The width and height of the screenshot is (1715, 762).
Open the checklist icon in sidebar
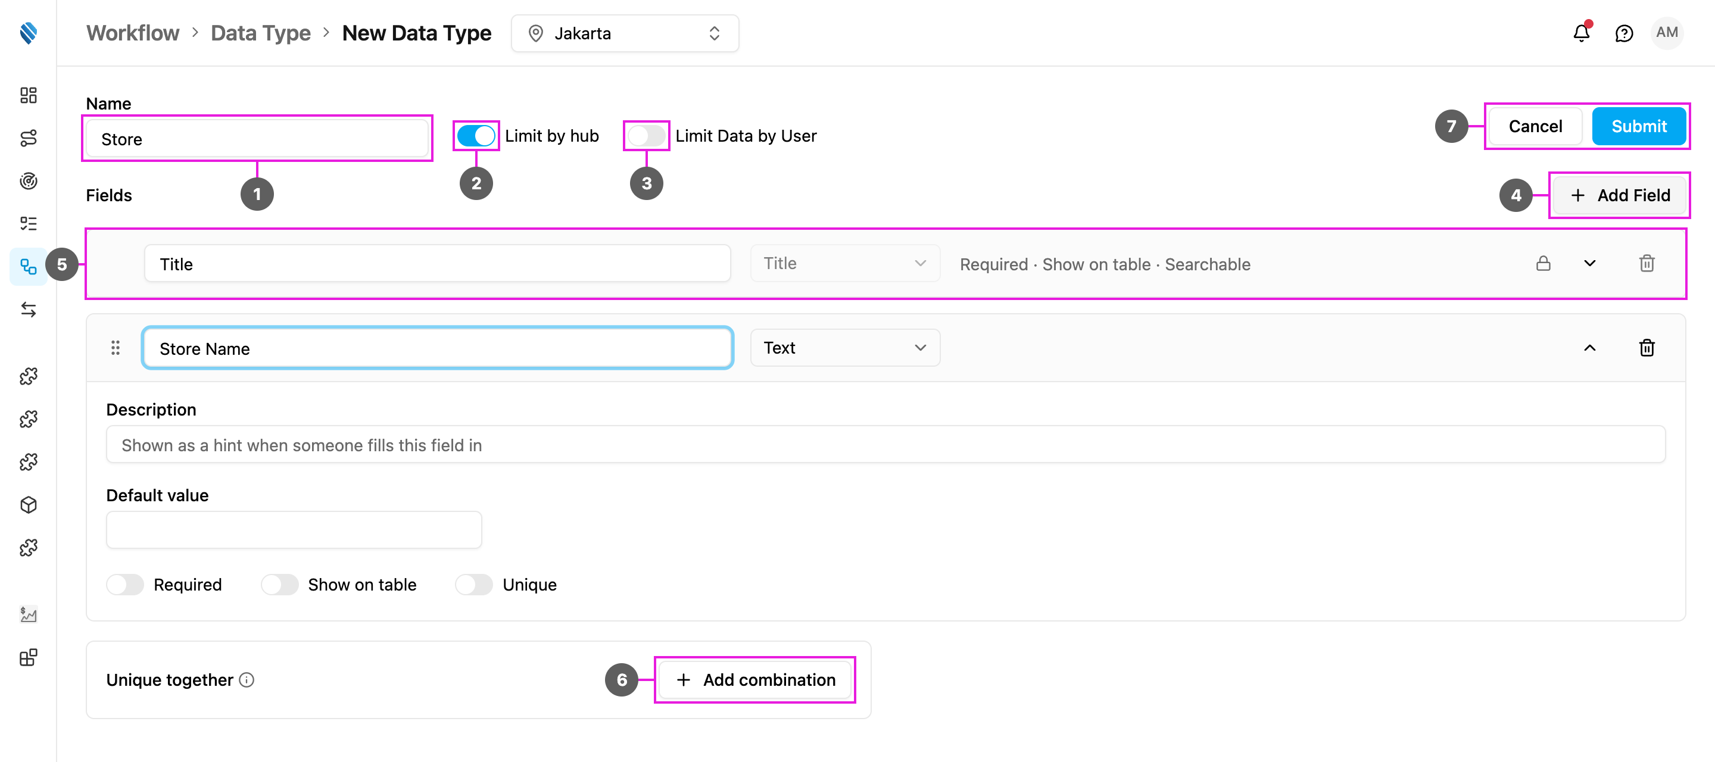coord(28,223)
